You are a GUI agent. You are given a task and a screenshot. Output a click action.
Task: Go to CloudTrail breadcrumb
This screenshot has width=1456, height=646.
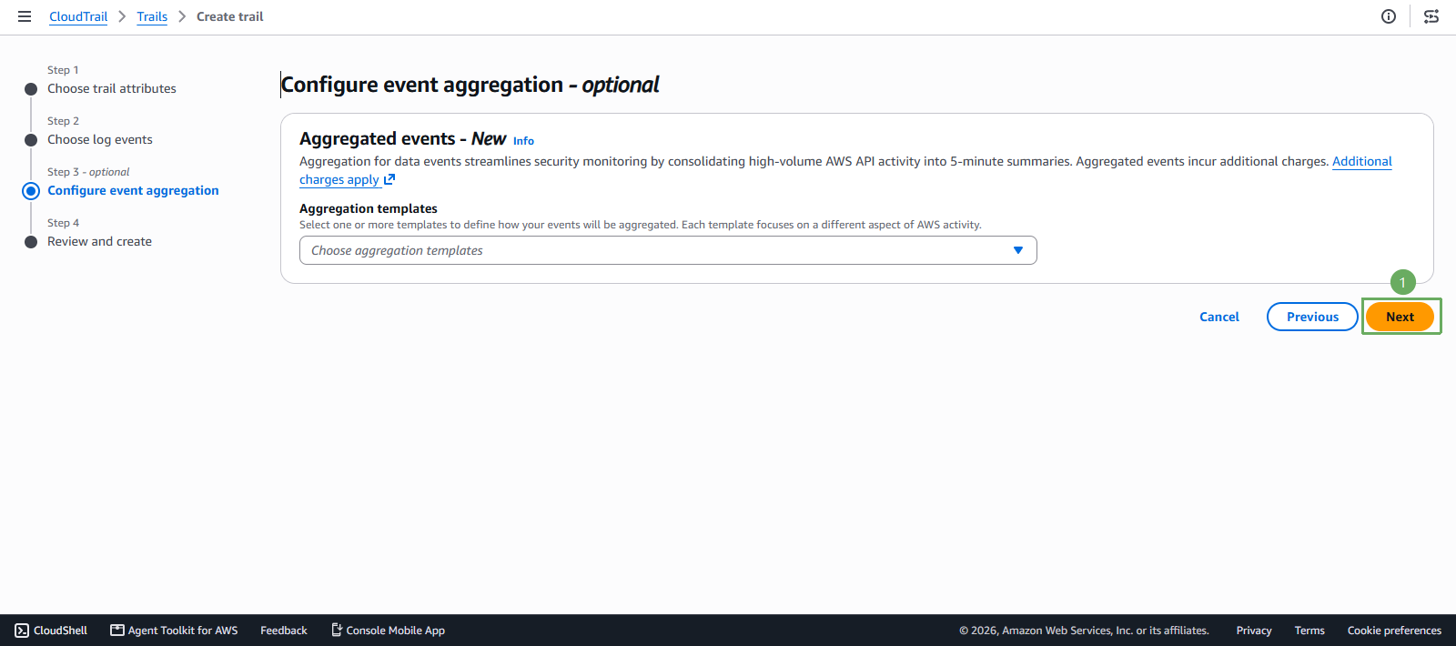click(78, 16)
